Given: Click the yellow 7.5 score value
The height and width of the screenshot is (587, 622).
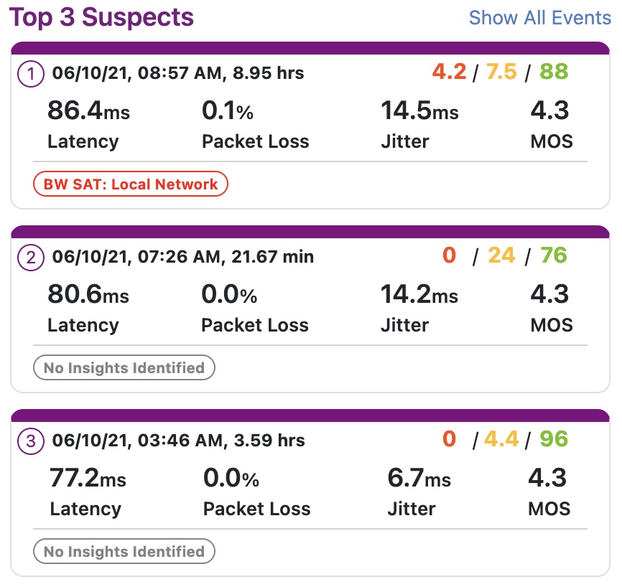Looking at the screenshot, I should click(x=501, y=72).
